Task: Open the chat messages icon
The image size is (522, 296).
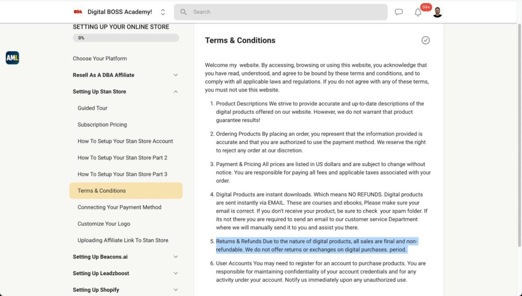Action: coord(399,12)
